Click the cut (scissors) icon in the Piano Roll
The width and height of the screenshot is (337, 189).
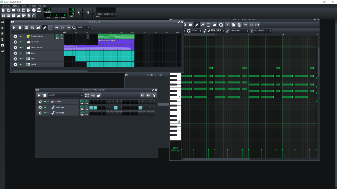(x=227, y=25)
